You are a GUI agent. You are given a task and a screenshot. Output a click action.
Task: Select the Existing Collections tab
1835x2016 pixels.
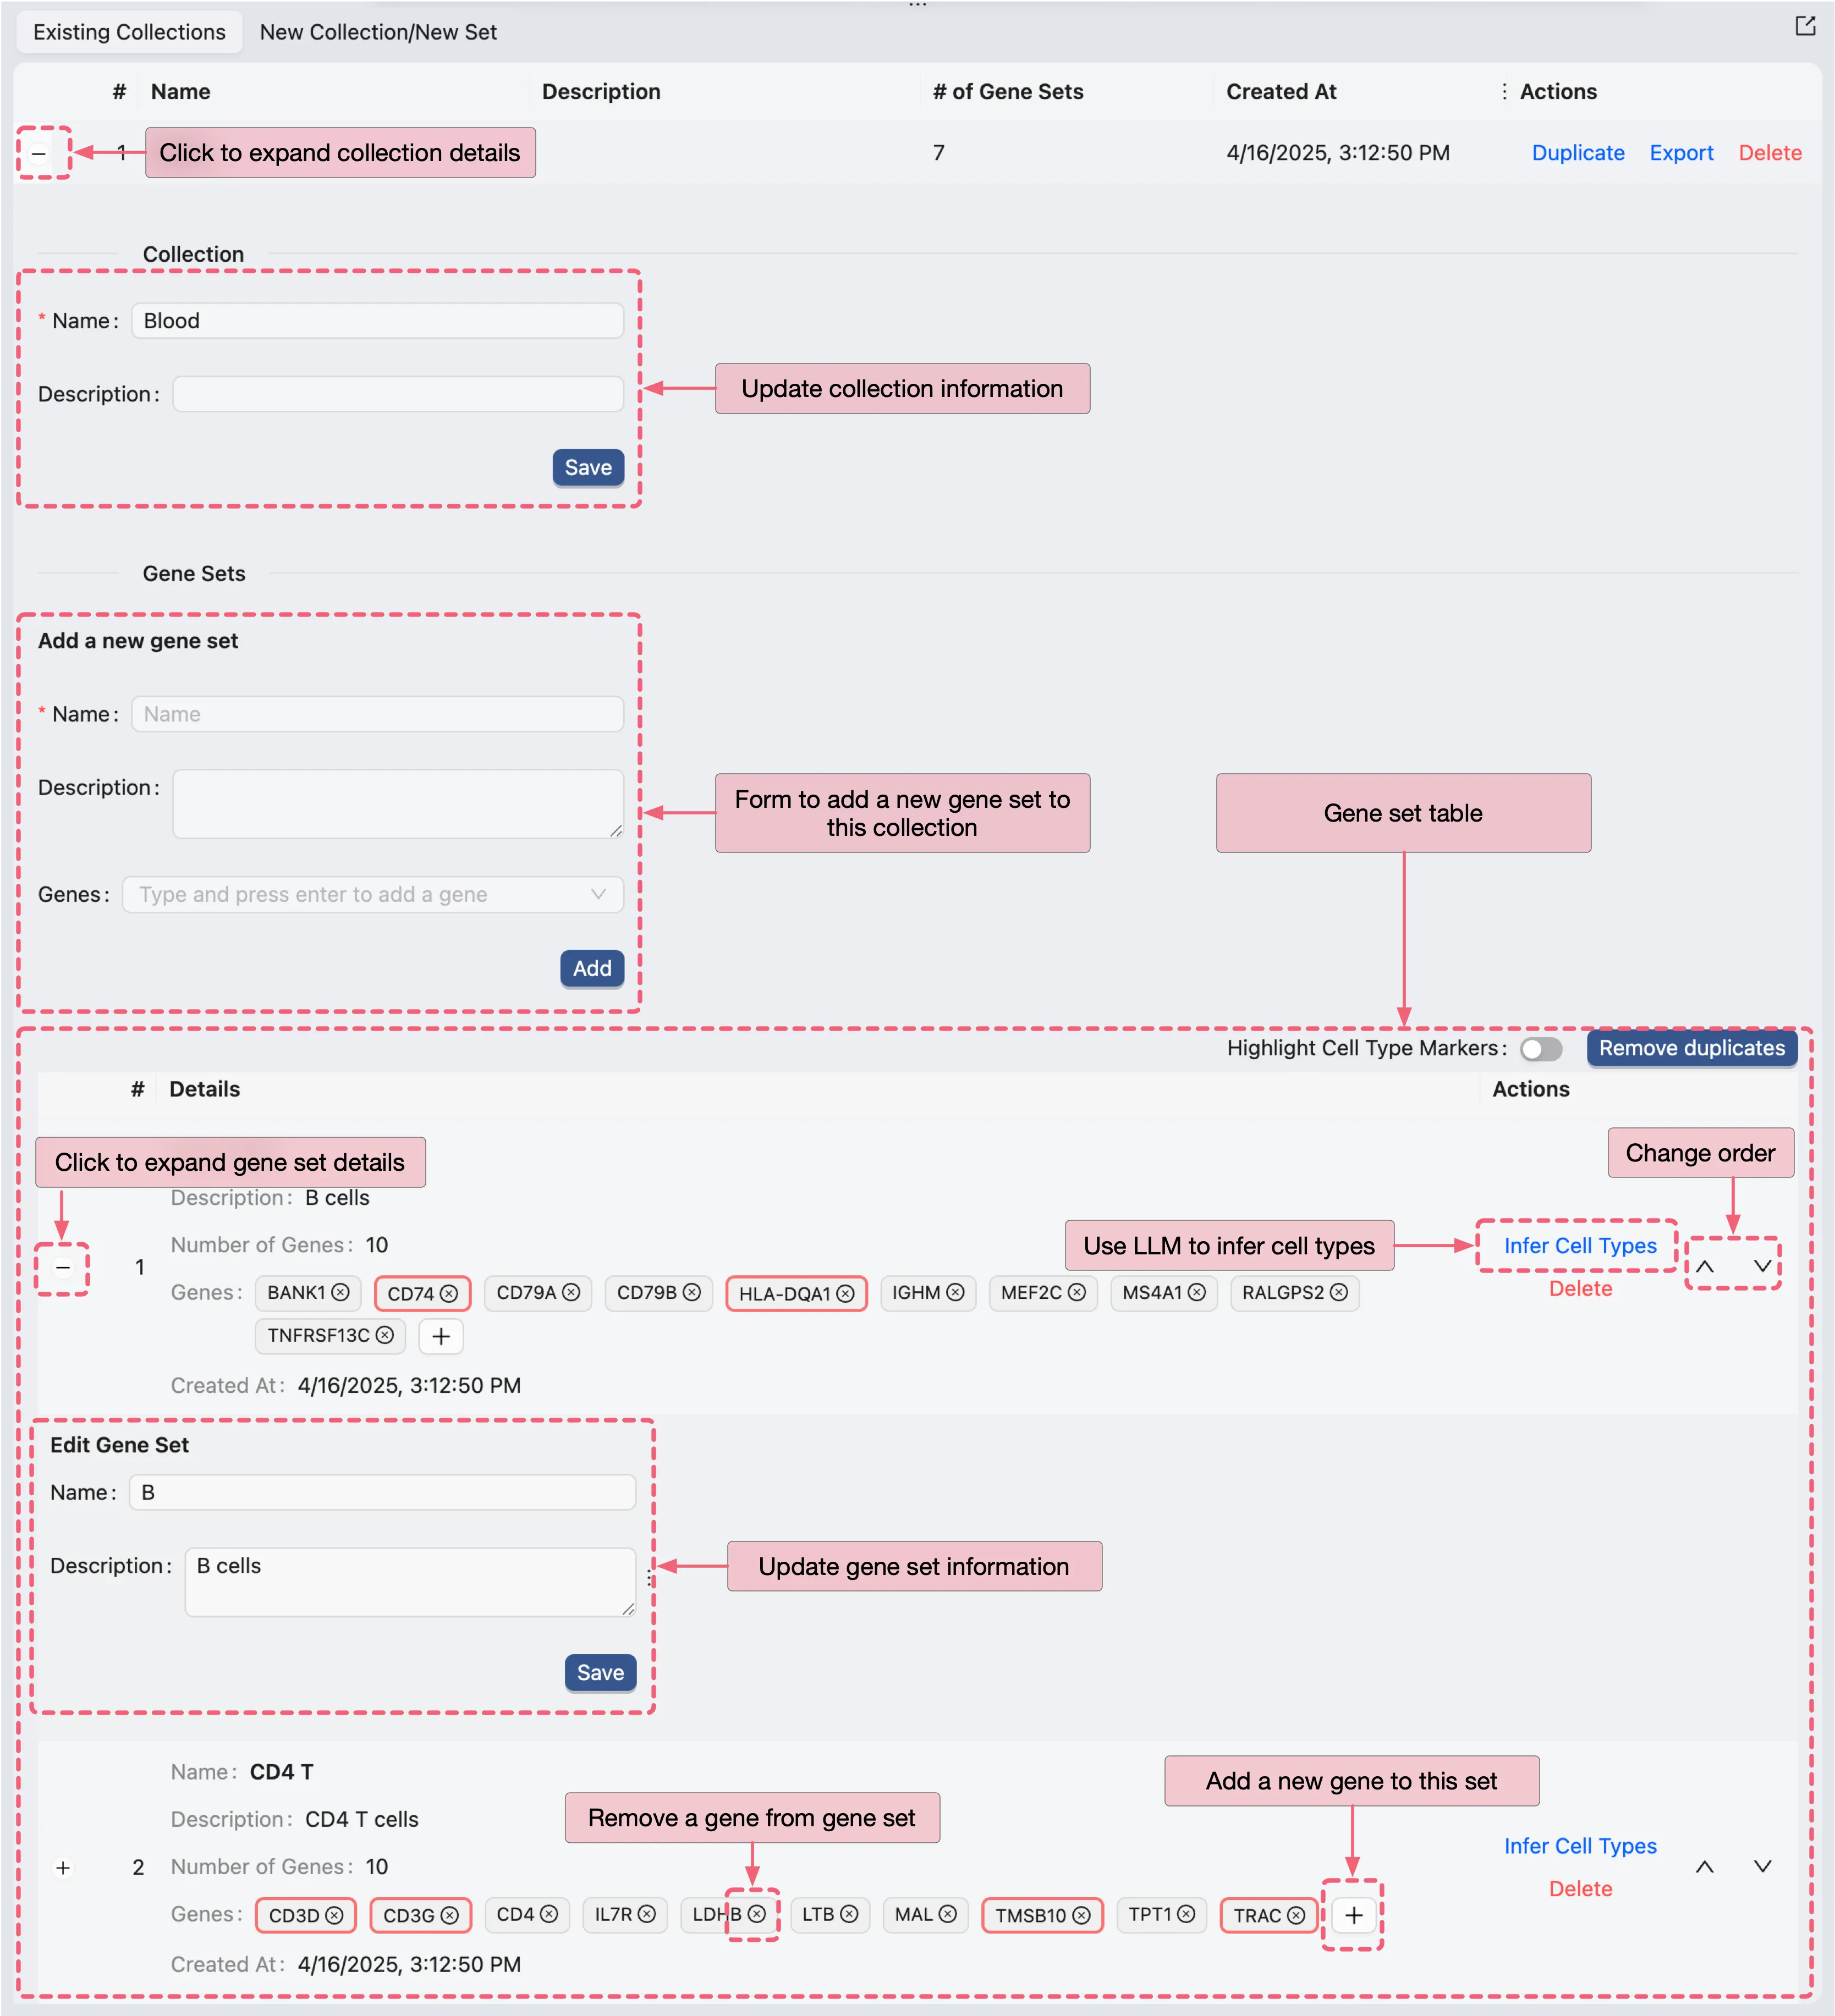tap(129, 32)
